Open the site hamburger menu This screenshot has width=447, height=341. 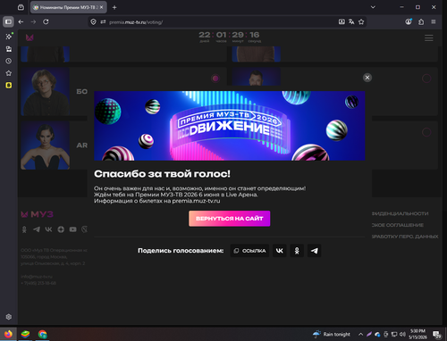(x=429, y=37)
